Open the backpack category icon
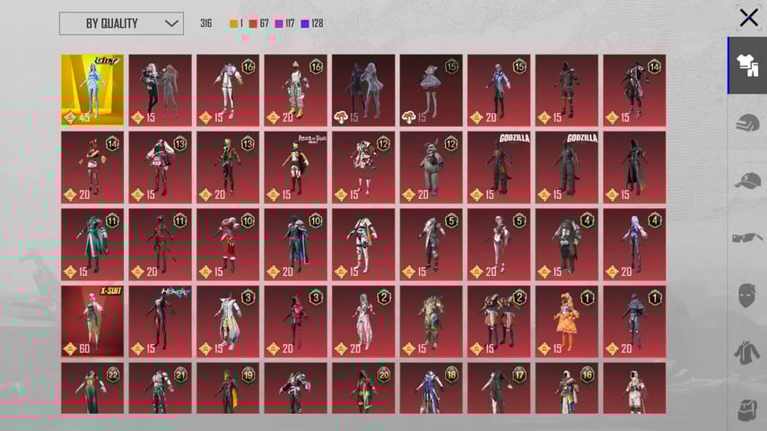767x431 pixels. [x=746, y=408]
